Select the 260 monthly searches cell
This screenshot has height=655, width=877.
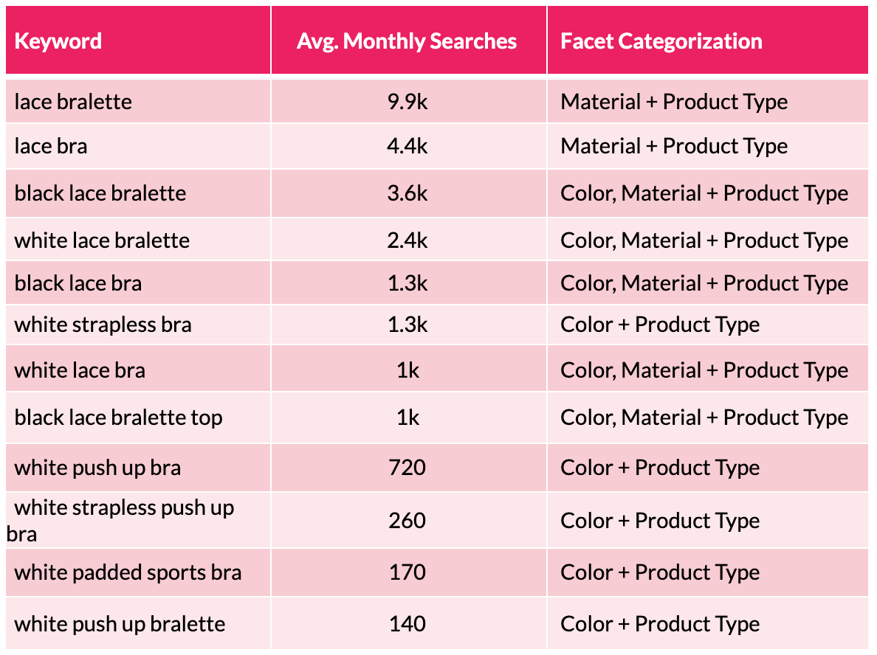pos(407,521)
